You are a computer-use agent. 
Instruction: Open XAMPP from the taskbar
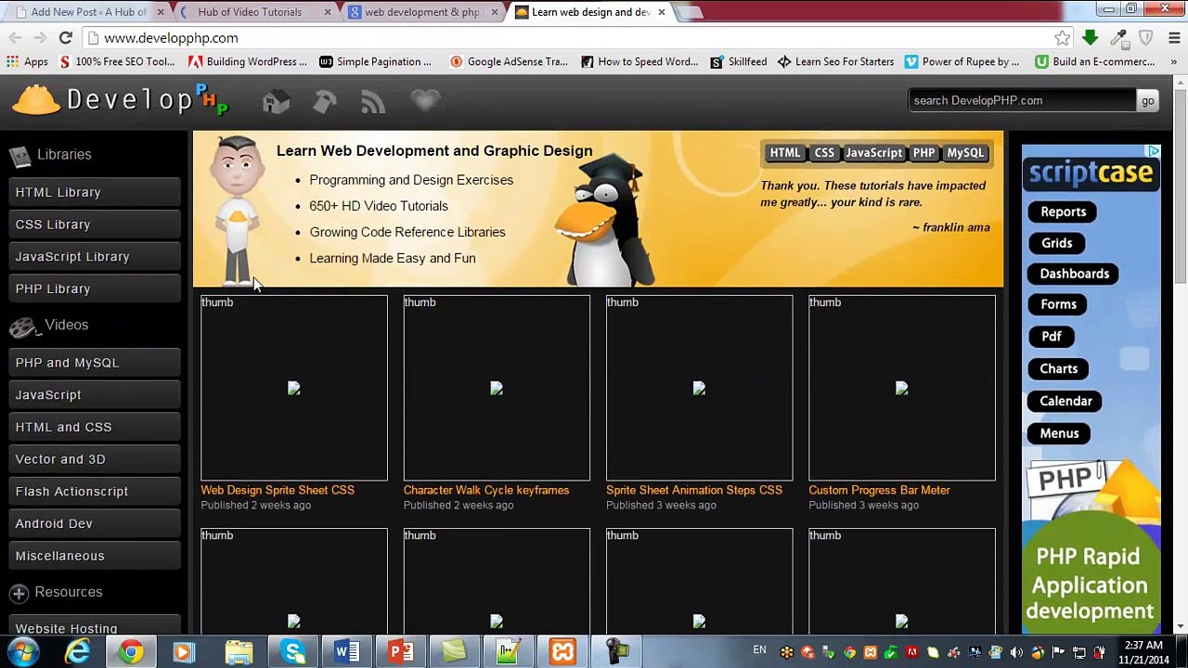[x=562, y=651]
